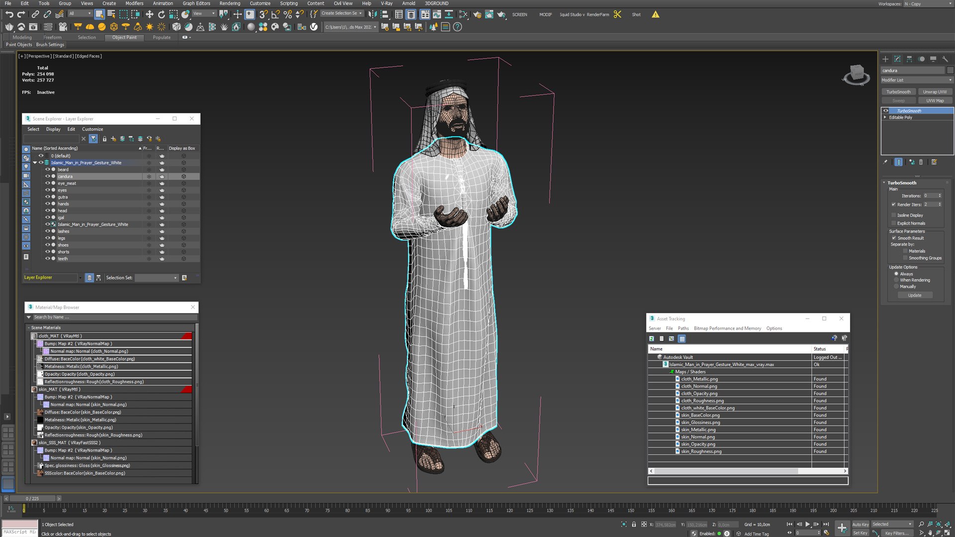Collapse the Scene Materials group
Screen dimensions: 955x537
click(28, 328)
